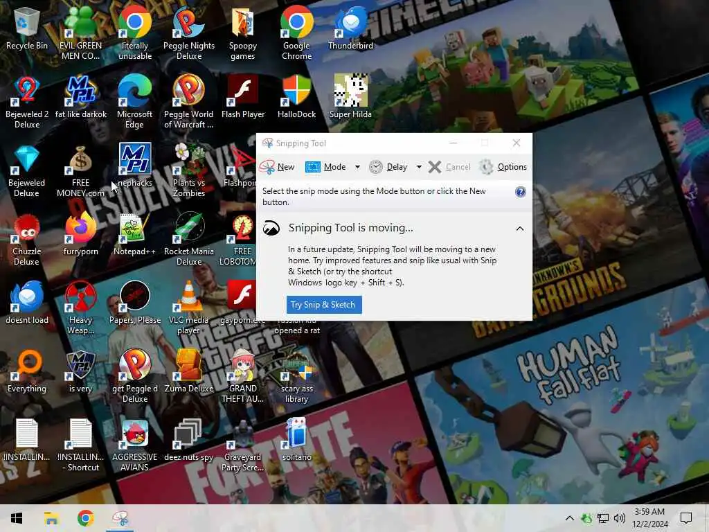
Task: Select Graveyard Party Scre... icon
Action: click(x=243, y=446)
